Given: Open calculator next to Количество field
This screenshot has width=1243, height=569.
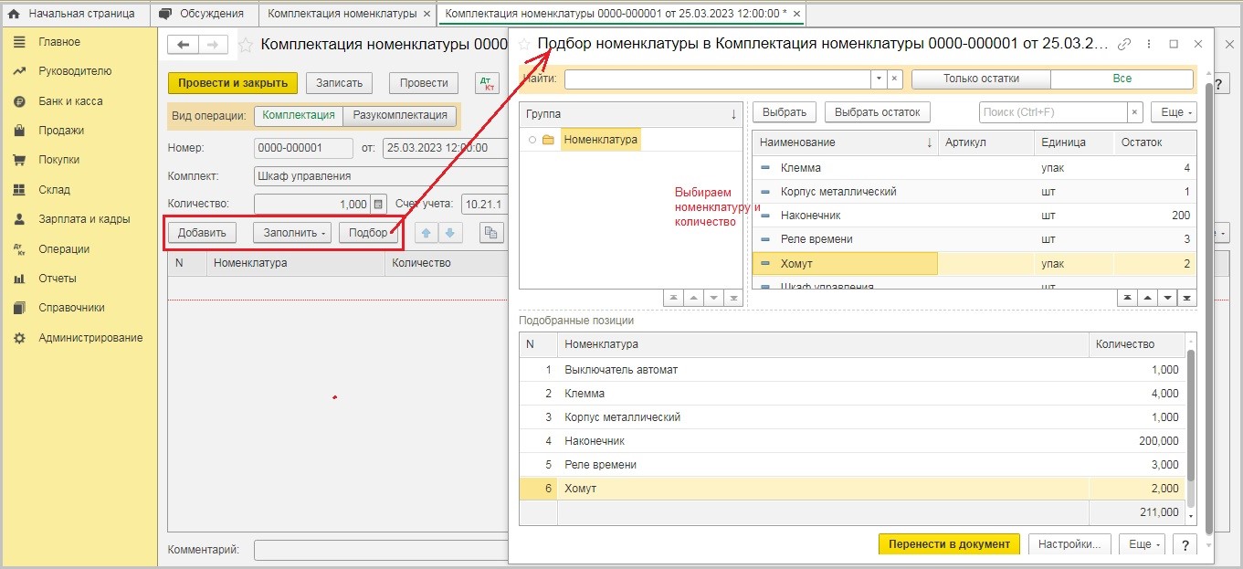Looking at the screenshot, I should 378,205.
